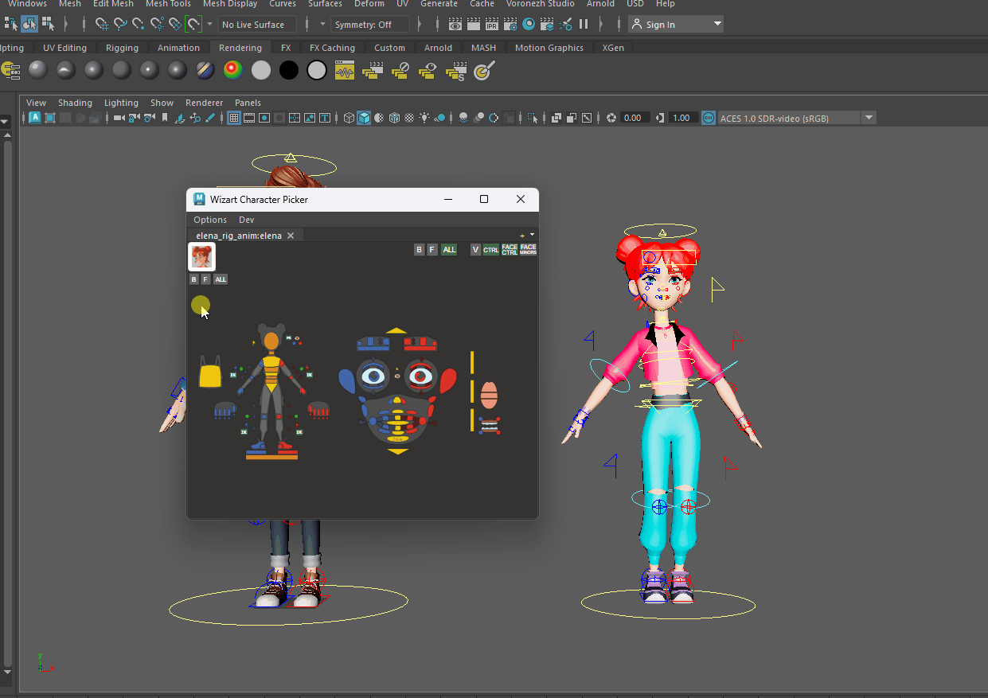Toggle the CTRL visibility button
The height and width of the screenshot is (698, 988).
490,250
